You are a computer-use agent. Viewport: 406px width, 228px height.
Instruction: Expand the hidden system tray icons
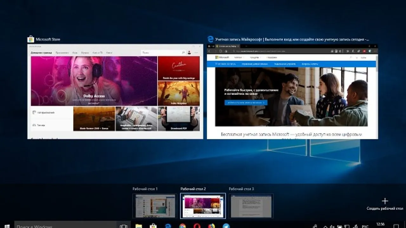click(x=325, y=226)
